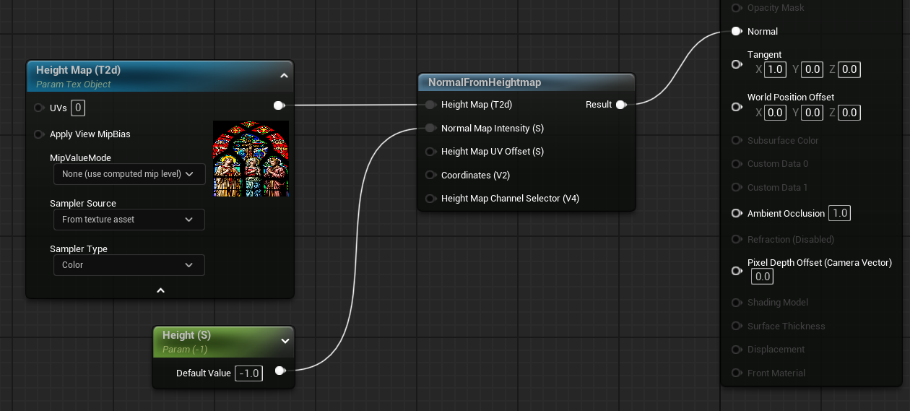Open the Sampler Type dropdown

pyautogui.click(x=129, y=265)
